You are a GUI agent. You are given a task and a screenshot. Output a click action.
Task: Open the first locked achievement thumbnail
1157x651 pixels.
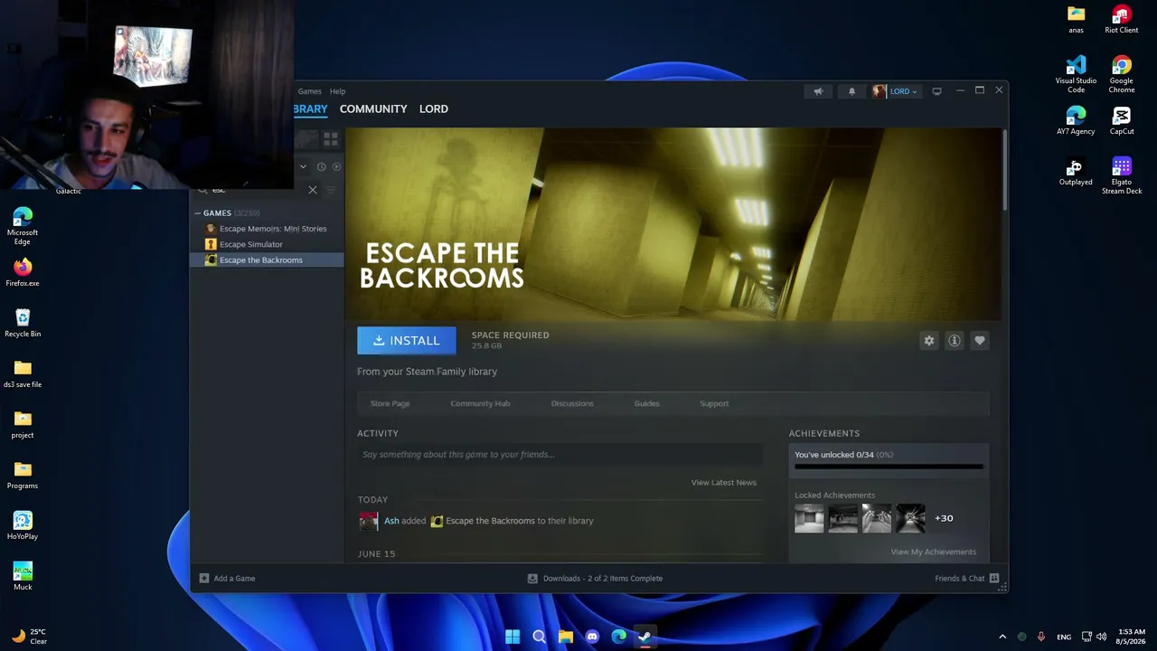click(x=809, y=518)
